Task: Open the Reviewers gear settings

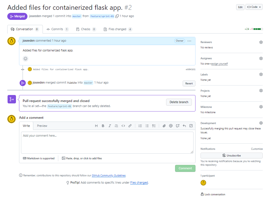Action: 261,42
